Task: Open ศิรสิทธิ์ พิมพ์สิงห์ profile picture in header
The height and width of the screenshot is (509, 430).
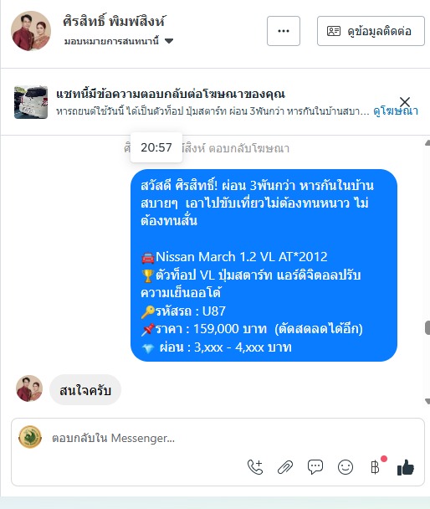Action: (x=31, y=31)
